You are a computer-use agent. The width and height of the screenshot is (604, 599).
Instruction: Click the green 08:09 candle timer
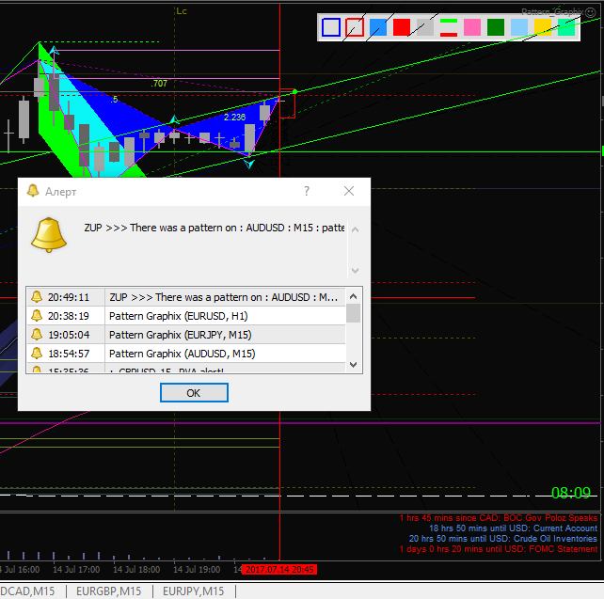(x=570, y=493)
